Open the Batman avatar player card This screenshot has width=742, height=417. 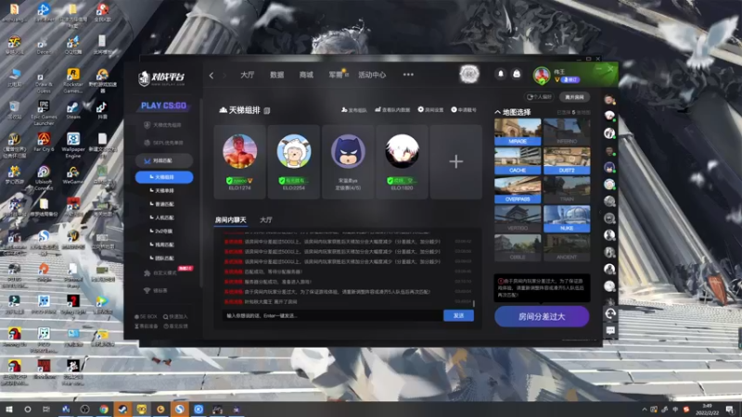(348, 151)
